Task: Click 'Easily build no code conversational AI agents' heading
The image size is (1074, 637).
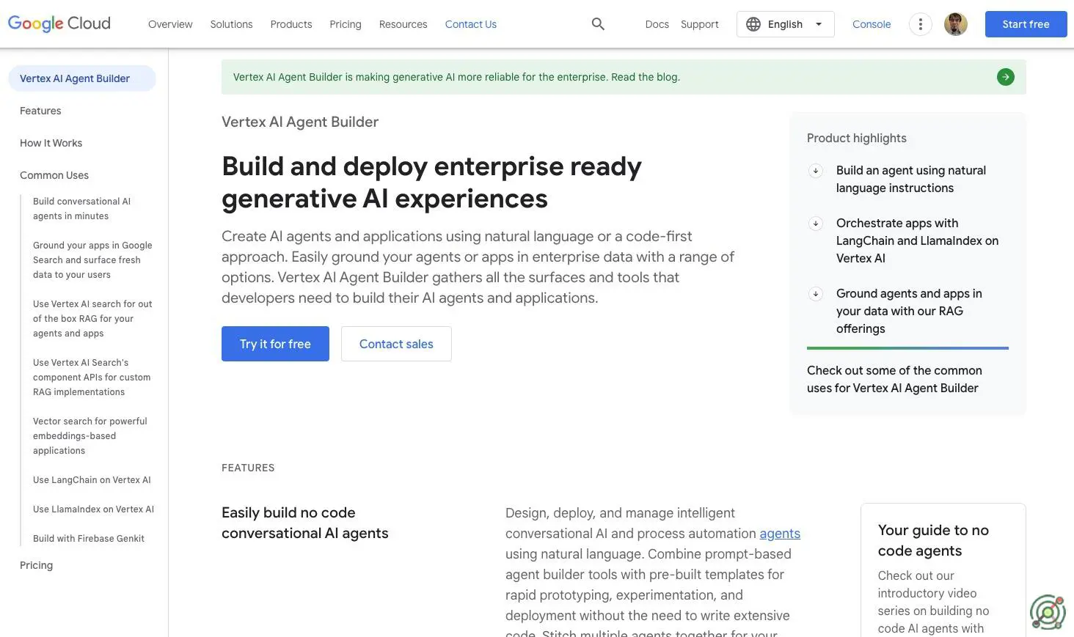Action: pos(305,523)
